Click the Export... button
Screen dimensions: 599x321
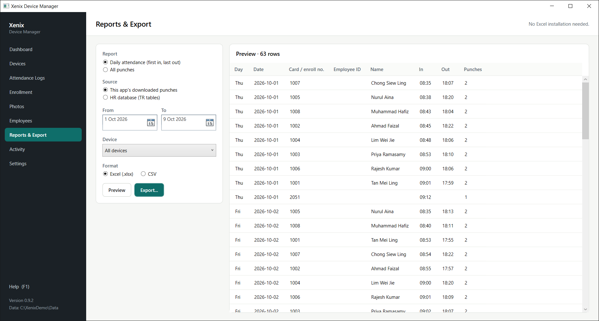point(149,190)
